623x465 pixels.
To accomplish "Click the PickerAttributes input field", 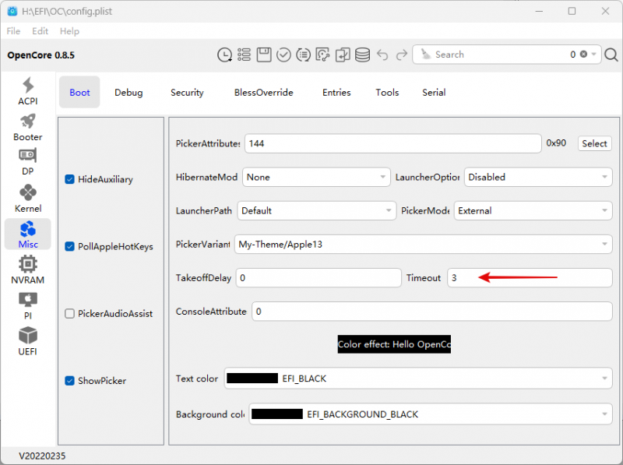I will coord(393,143).
